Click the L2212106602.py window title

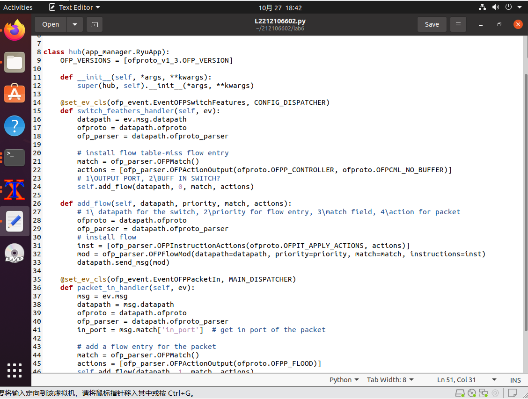(x=280, y=21)
